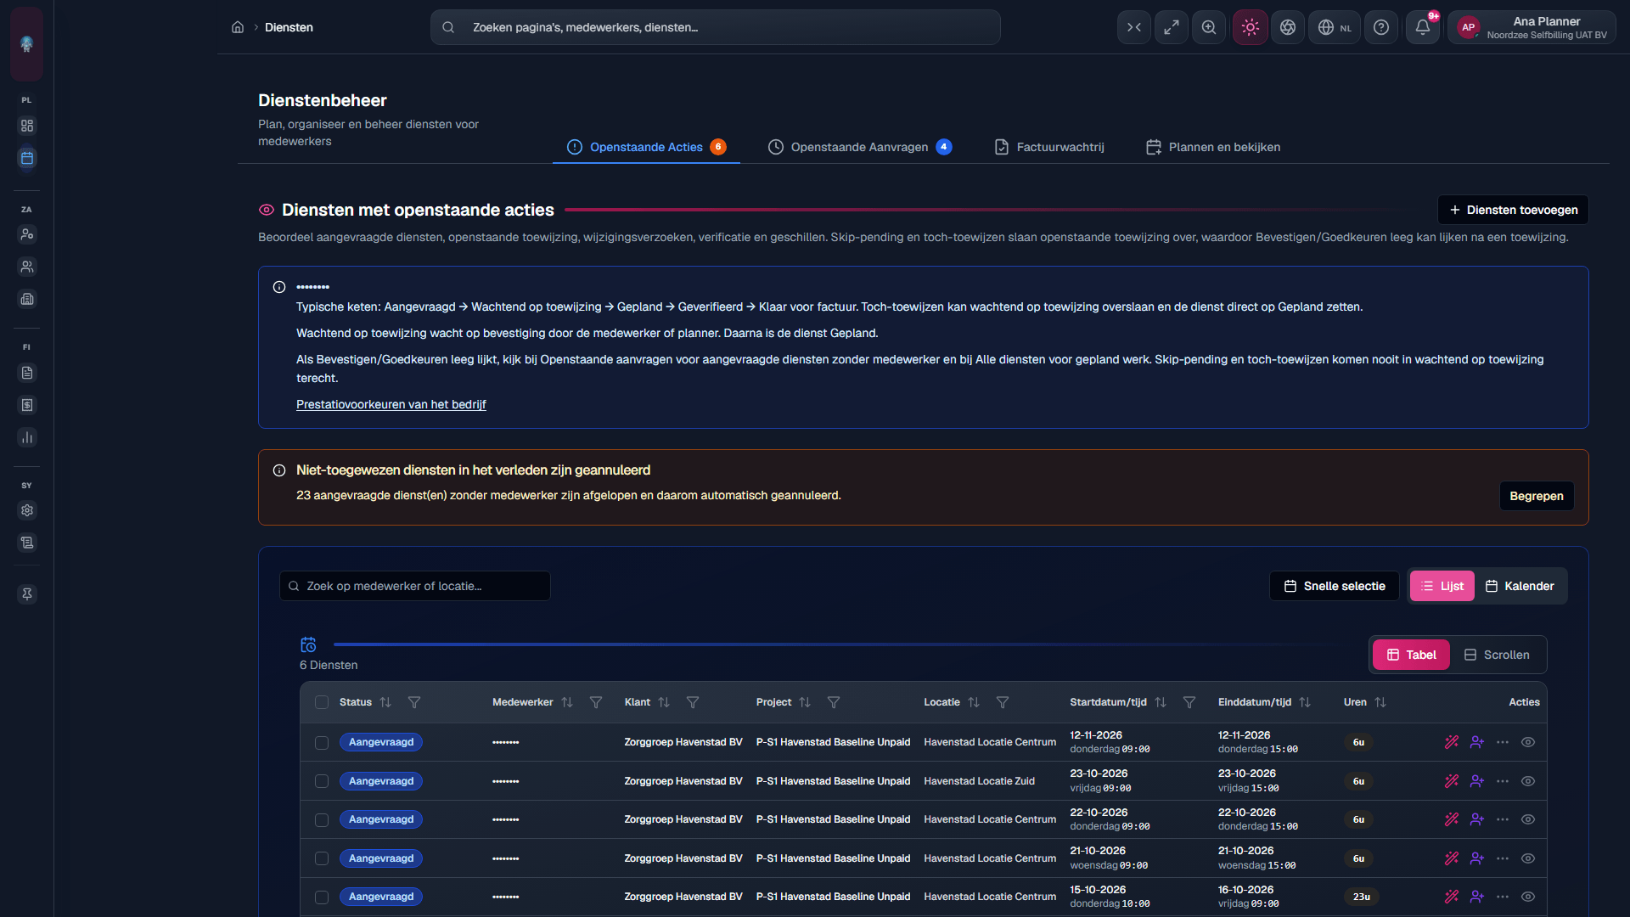
Task: Switch to Lijst view
Action: 1442,586
